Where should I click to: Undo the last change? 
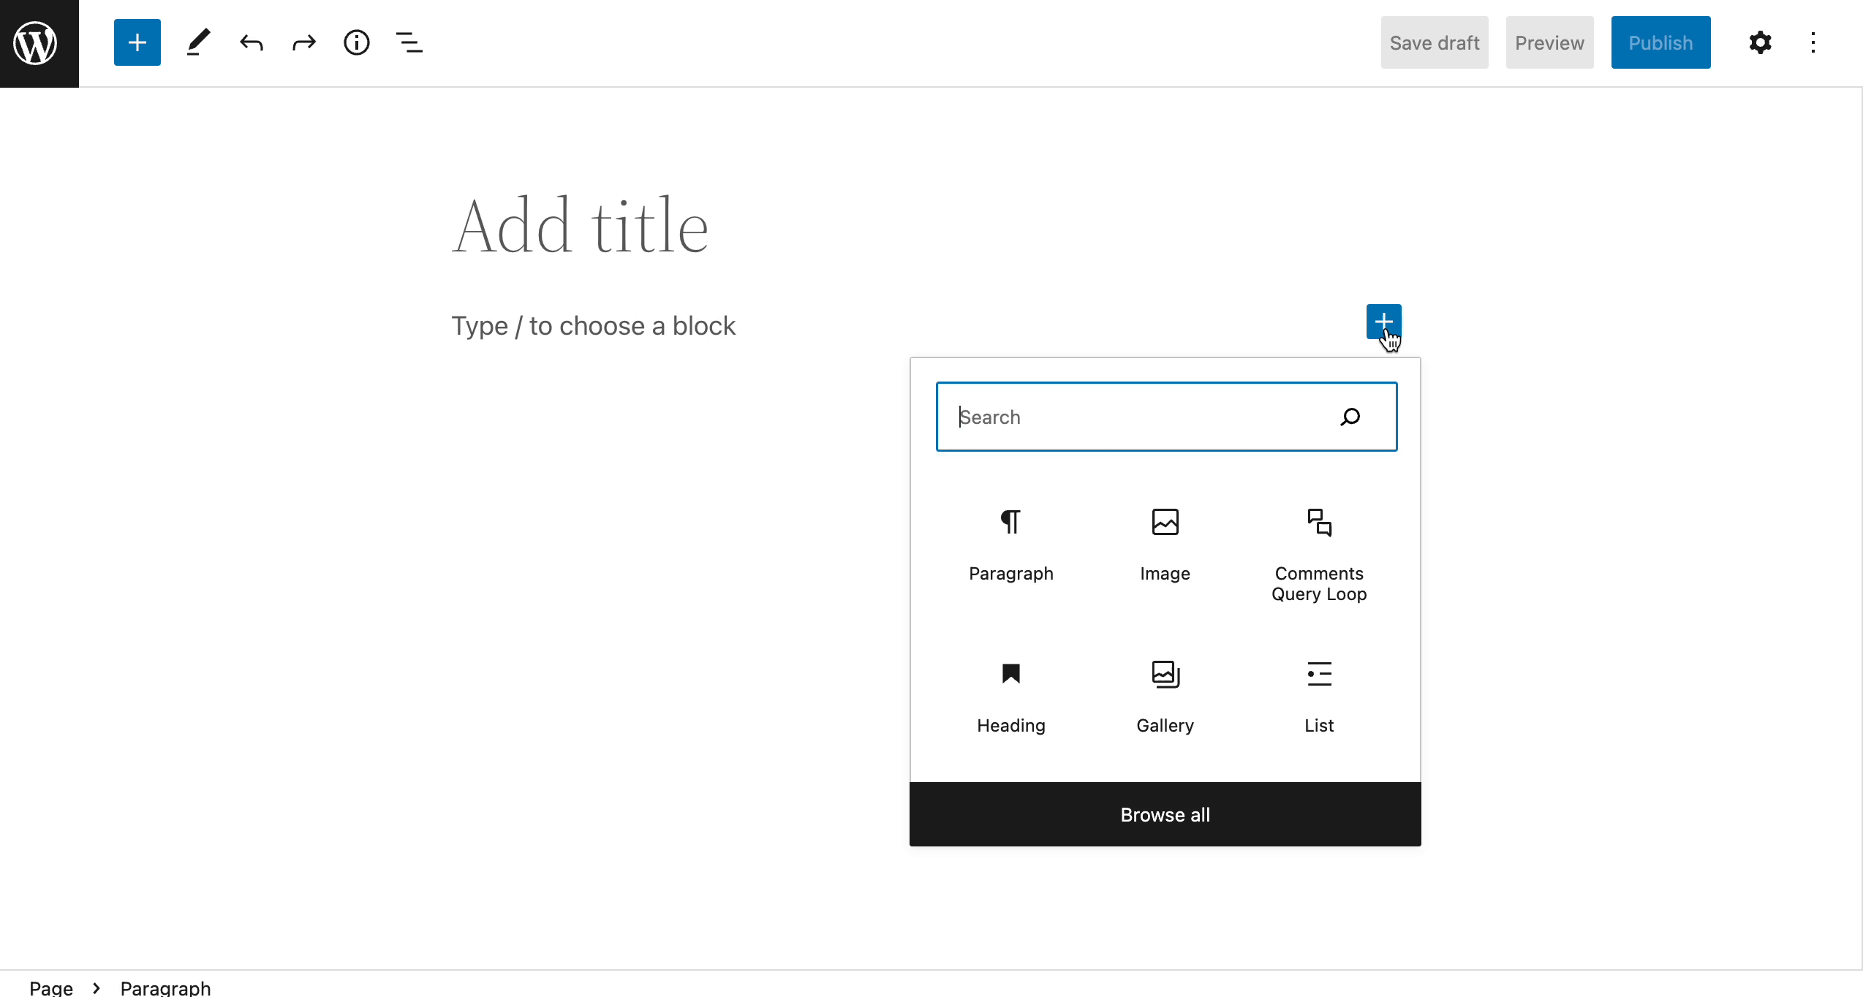251,42
